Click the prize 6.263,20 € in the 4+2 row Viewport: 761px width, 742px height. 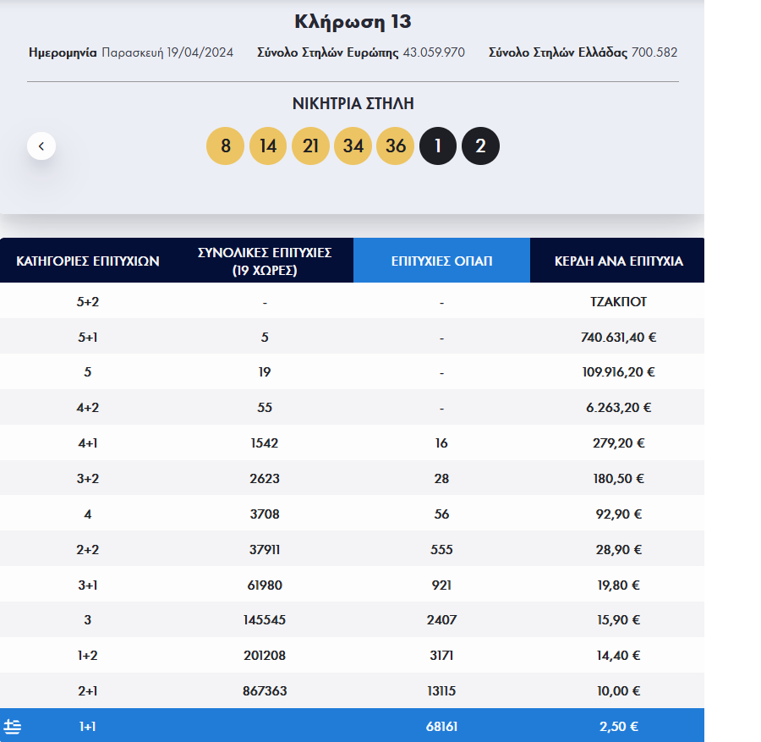click(x=618, y=408)
